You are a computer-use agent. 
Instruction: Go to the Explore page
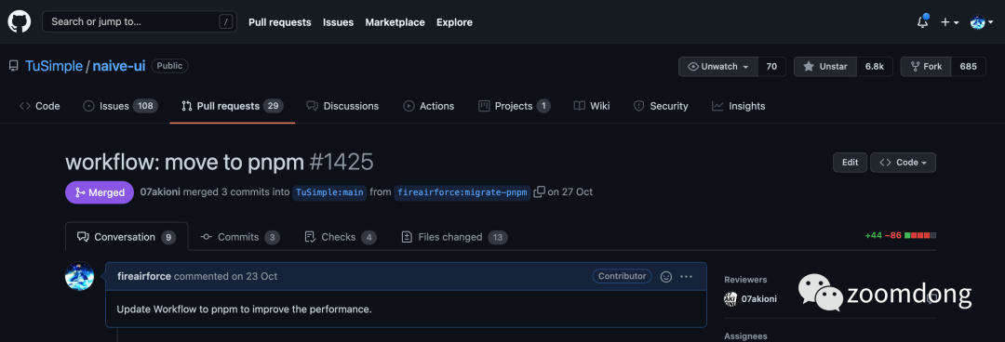coord(454,22)
